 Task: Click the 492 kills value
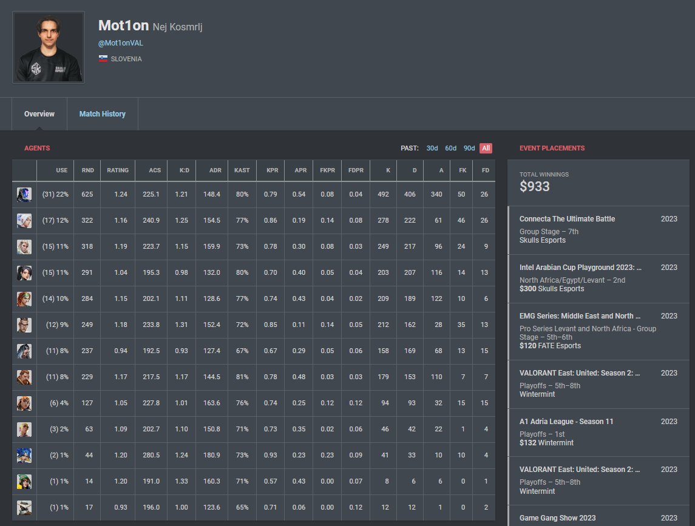tap(383, 194)
